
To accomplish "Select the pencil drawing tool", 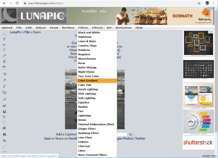I will click(4, 50).
